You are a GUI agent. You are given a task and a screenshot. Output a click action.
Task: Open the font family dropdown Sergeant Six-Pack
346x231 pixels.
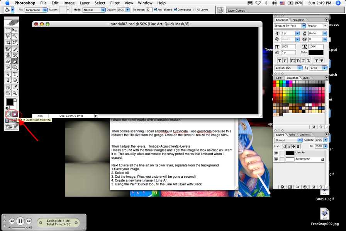(x=304, y=26)
